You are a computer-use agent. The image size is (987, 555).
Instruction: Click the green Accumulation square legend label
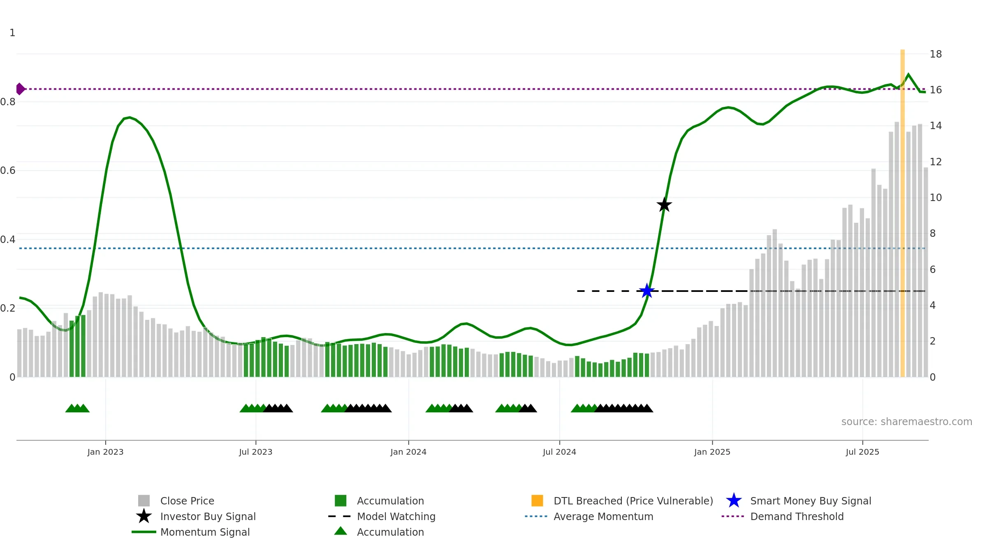point(390,501)
